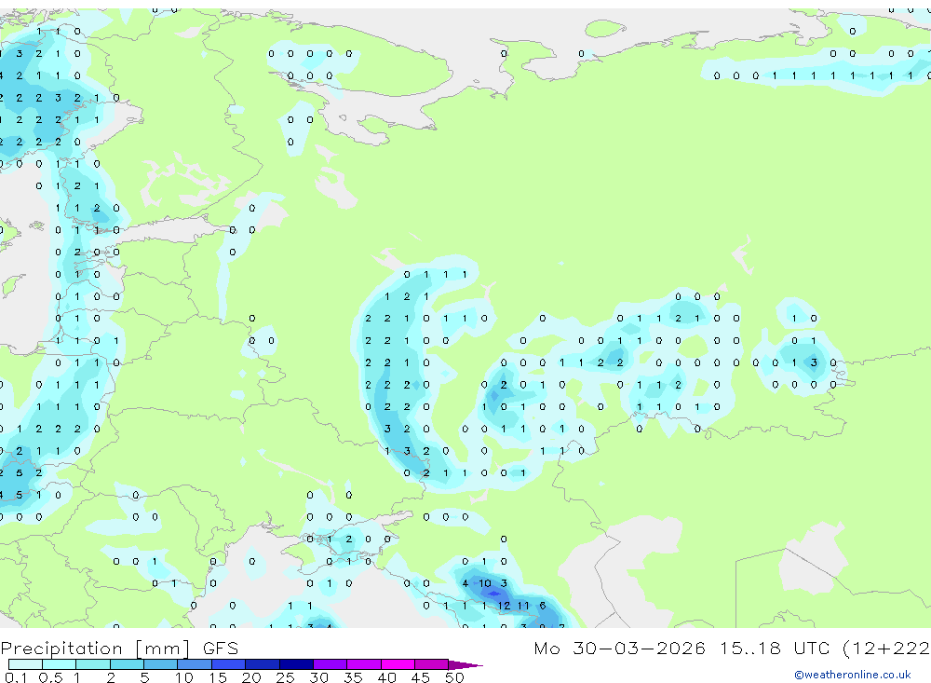Click the Precipitation [mm] GFS title

(x=119, y=649)
